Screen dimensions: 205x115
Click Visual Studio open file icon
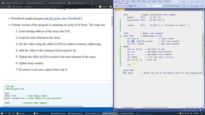[x=127, y=6]
